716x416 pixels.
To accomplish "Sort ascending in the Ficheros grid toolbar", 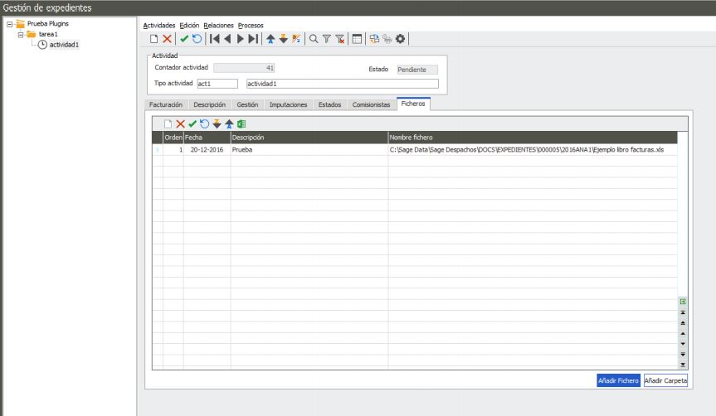I will 229,124.
